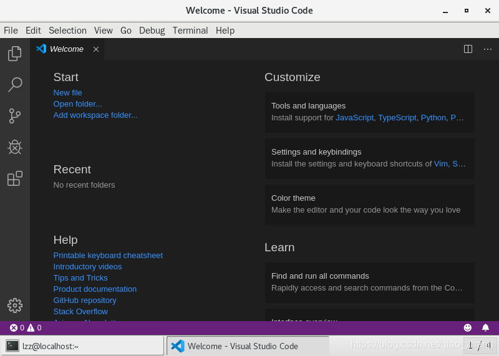Click the Learn heading
The width and height of the screenshot is (499, 356).
(279, 248)
